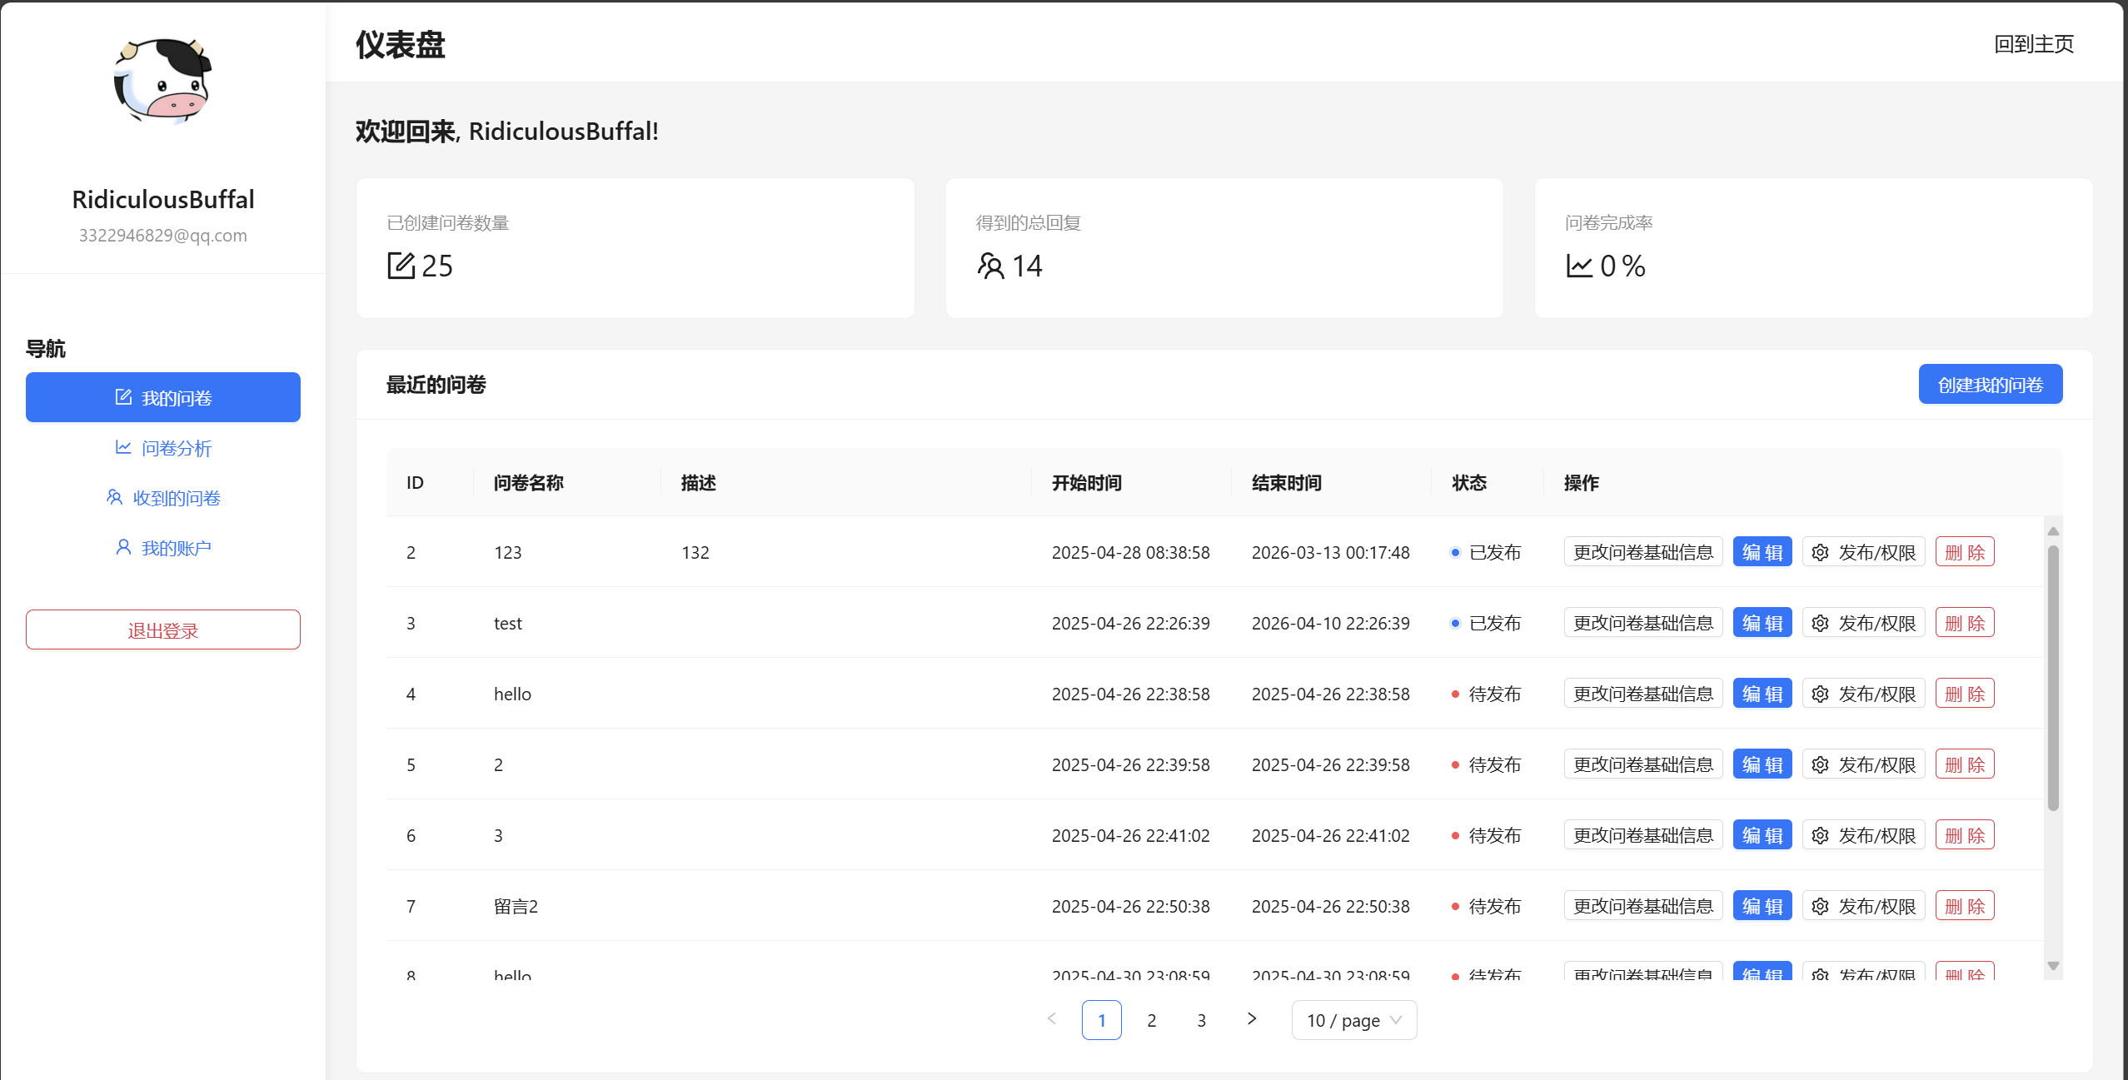
Task: Go to 收到的问卷 section
Action: tap(163, 498)
